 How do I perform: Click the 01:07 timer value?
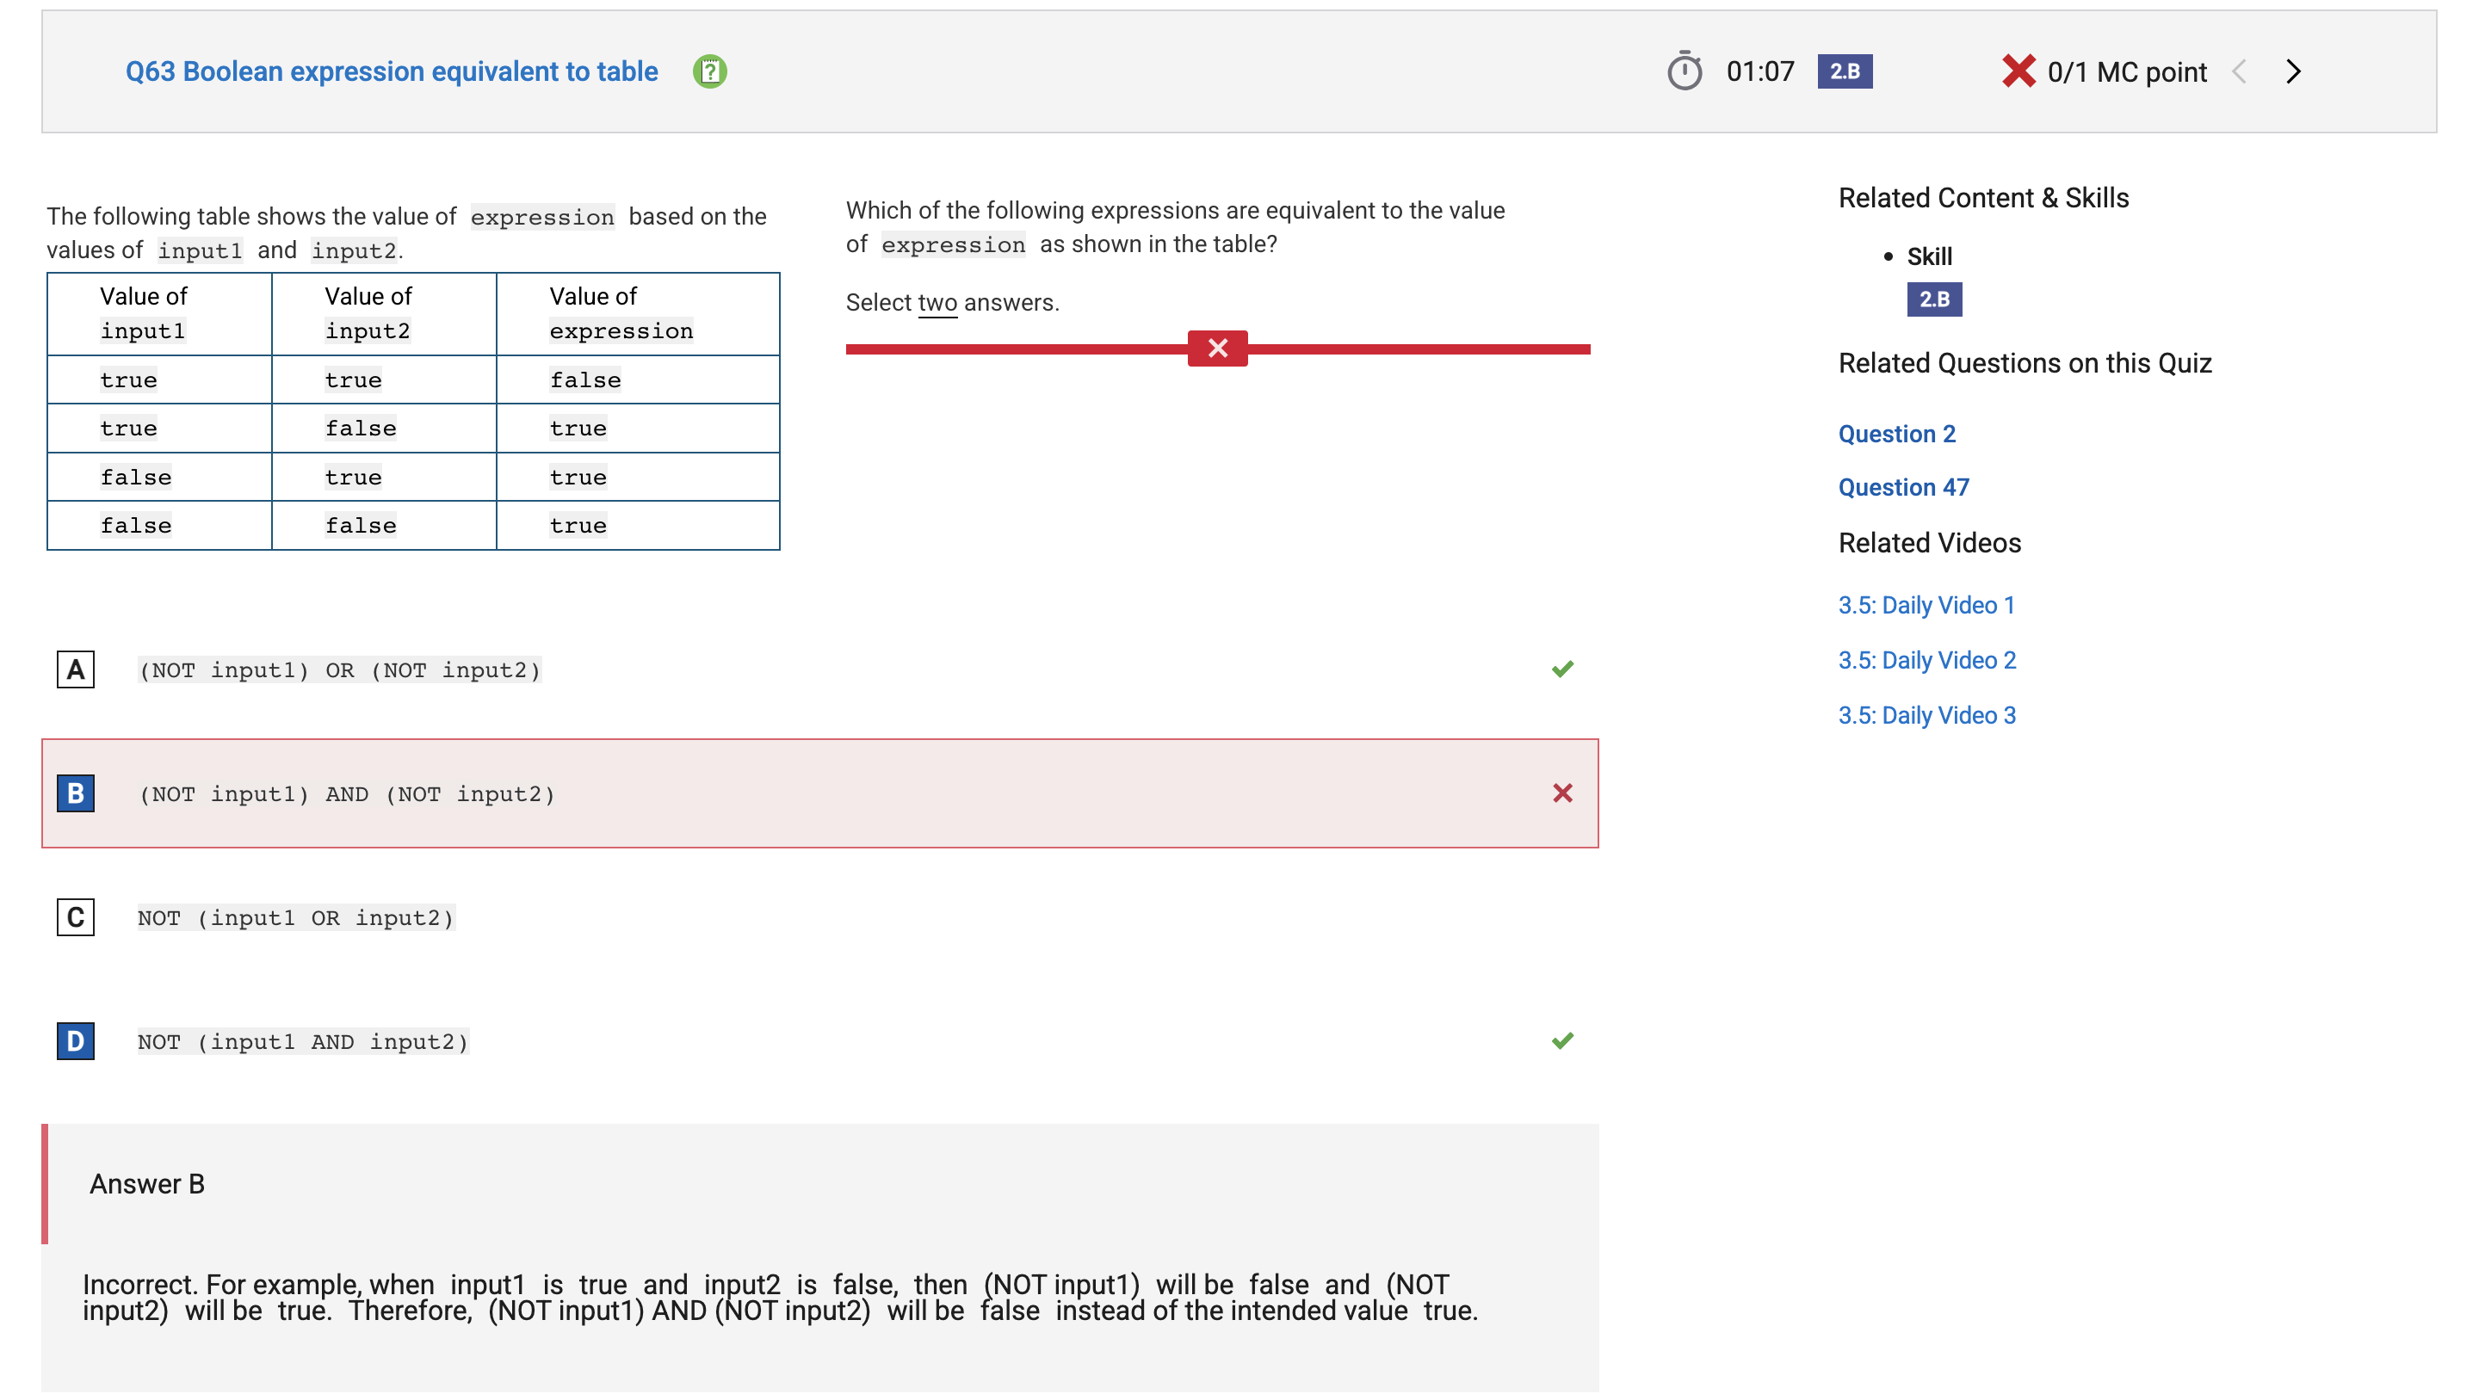pyautogui.click(x=1760, y=71)
